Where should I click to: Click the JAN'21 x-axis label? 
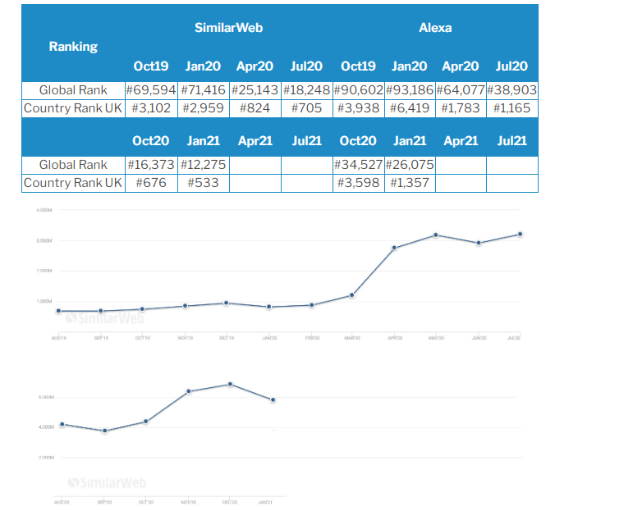[265, 502]
